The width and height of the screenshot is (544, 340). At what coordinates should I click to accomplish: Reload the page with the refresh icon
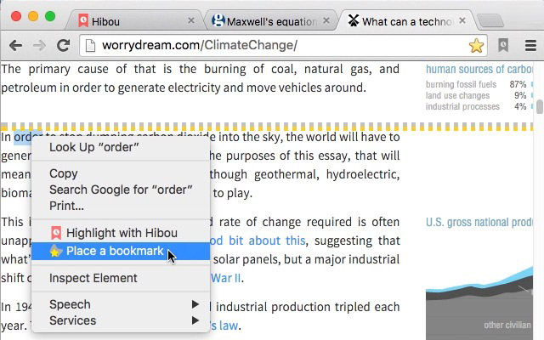pyautogui.click(x=64, y=45)
